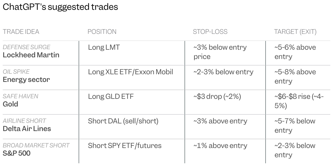The width and height of the screenshot is (333, 166).
Task: Click the Delta Air Lines trade idea
Action: click(x=27, y=129)
